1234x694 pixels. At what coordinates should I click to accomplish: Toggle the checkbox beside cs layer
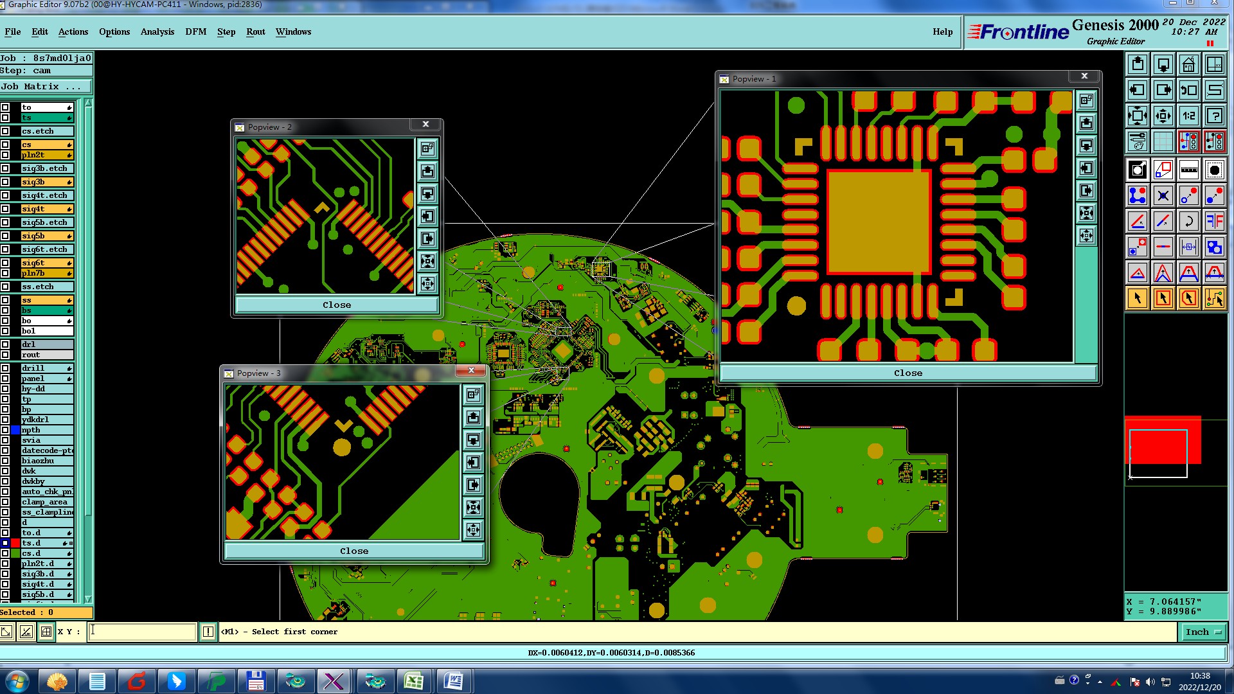pos(5,145)
